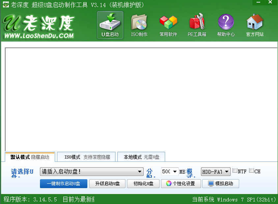Click 当前系统 Windows 7 SP1 status text
The image size is (278, 204).
(234, 200)
